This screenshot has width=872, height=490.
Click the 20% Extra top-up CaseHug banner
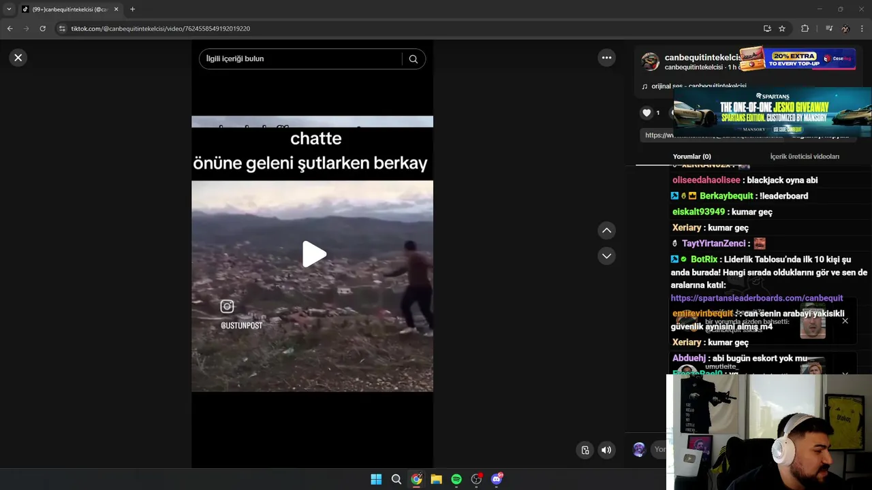(x=797, y=59)
